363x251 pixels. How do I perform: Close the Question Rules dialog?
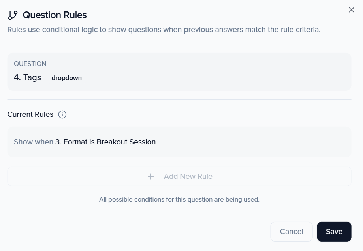[351, 10]
